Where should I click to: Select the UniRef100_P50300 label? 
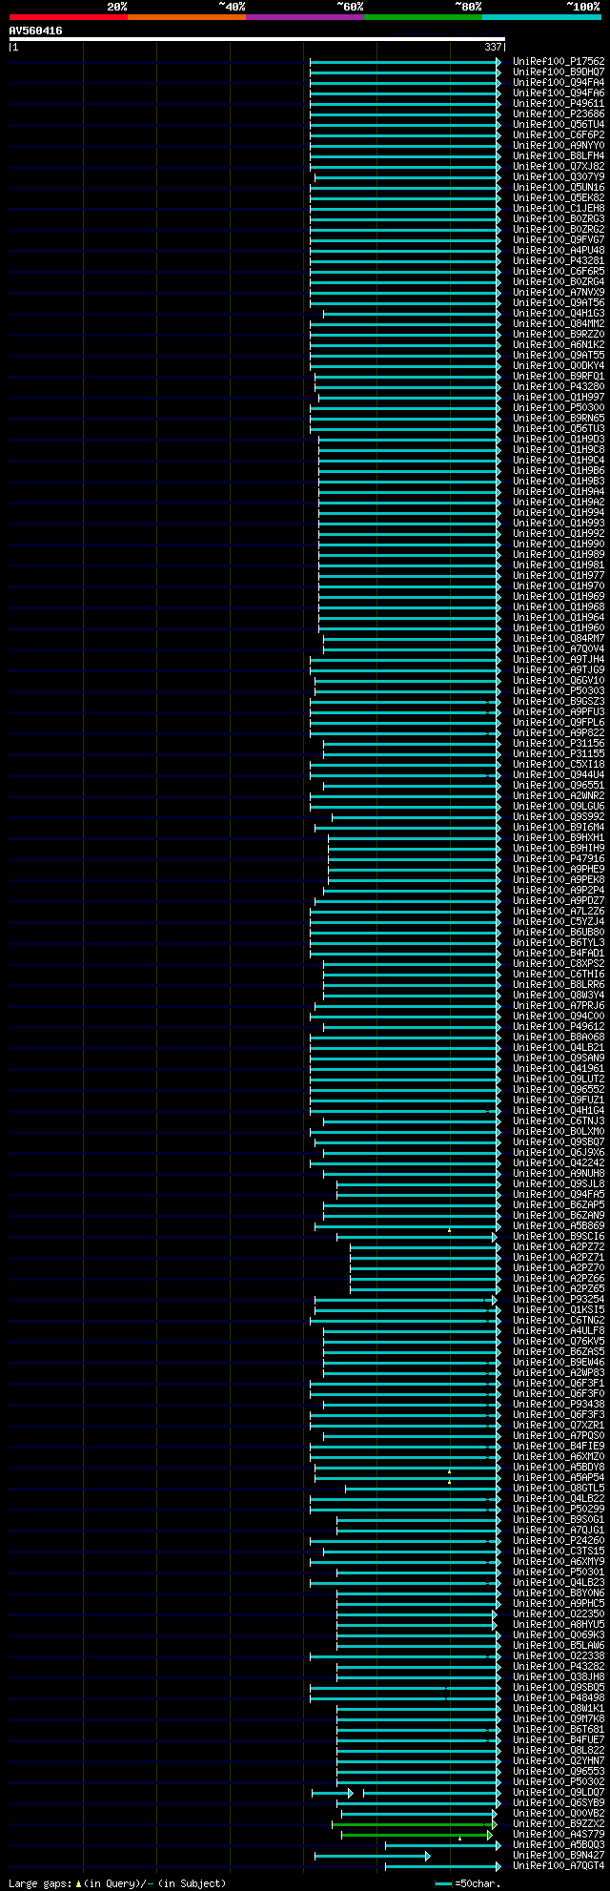[559, 407]
